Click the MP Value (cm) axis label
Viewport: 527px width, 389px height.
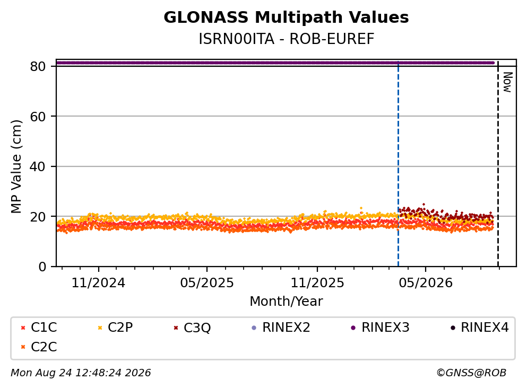point(16,166)
